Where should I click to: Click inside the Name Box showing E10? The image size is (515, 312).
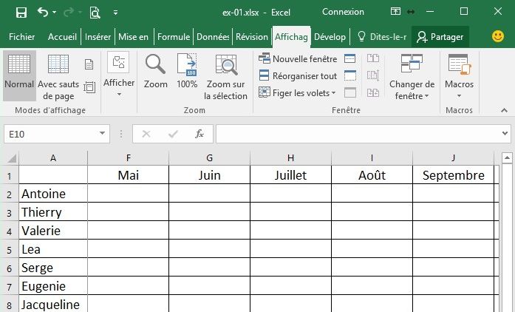(50, 134)
